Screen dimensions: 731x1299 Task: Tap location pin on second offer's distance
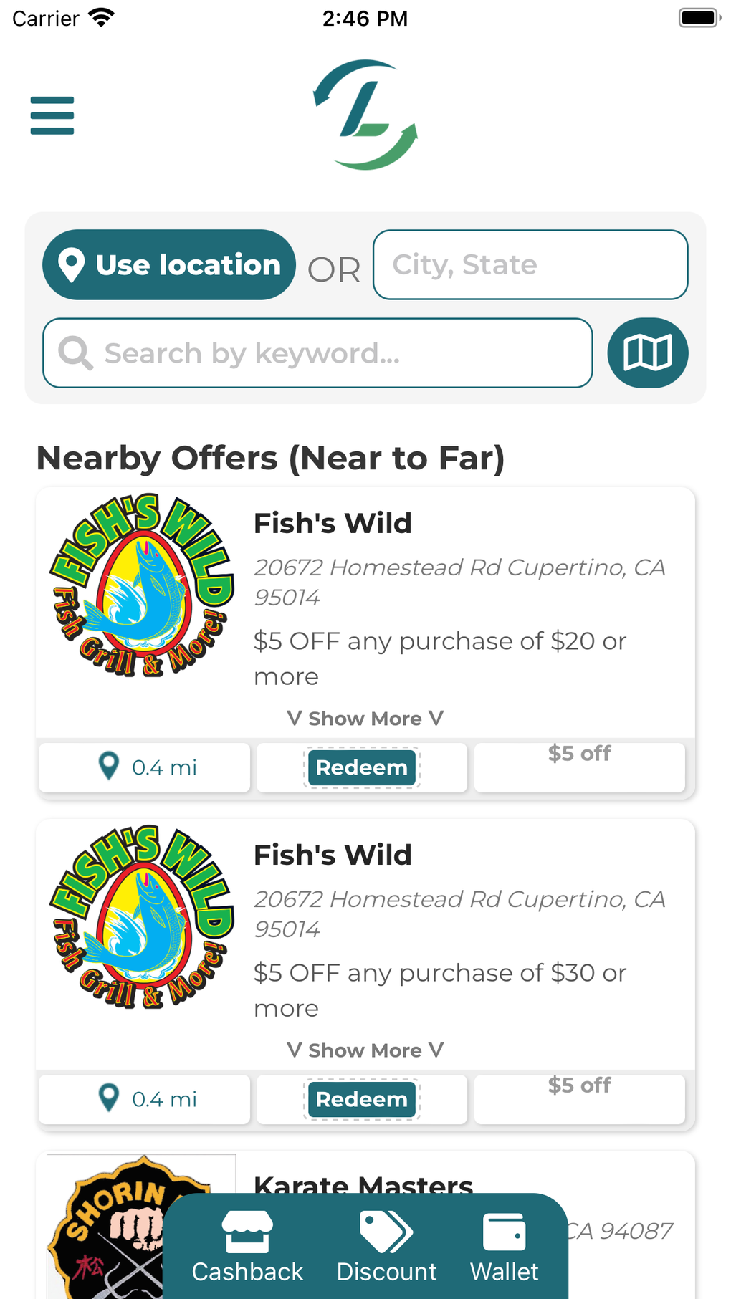tap(109, 1098)
